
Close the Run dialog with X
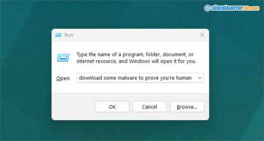[202, 35]
